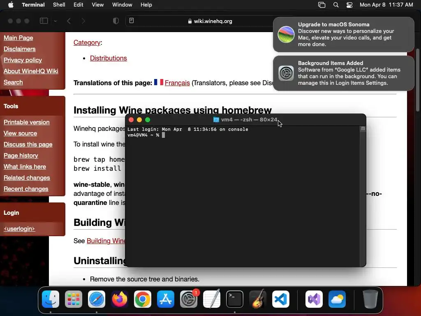Click the 'Installing Wine packages using homebrew' heading

click(173, 110)
